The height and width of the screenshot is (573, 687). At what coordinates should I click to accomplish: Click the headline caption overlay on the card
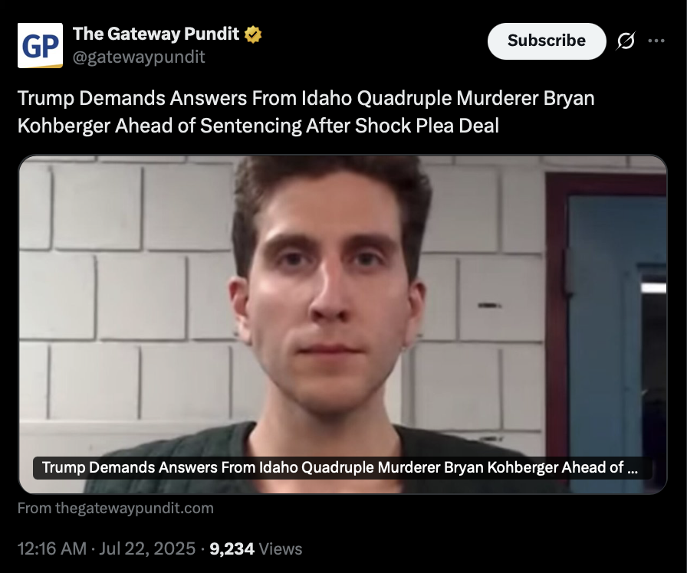pyautogui.click(x=343, y=467)
